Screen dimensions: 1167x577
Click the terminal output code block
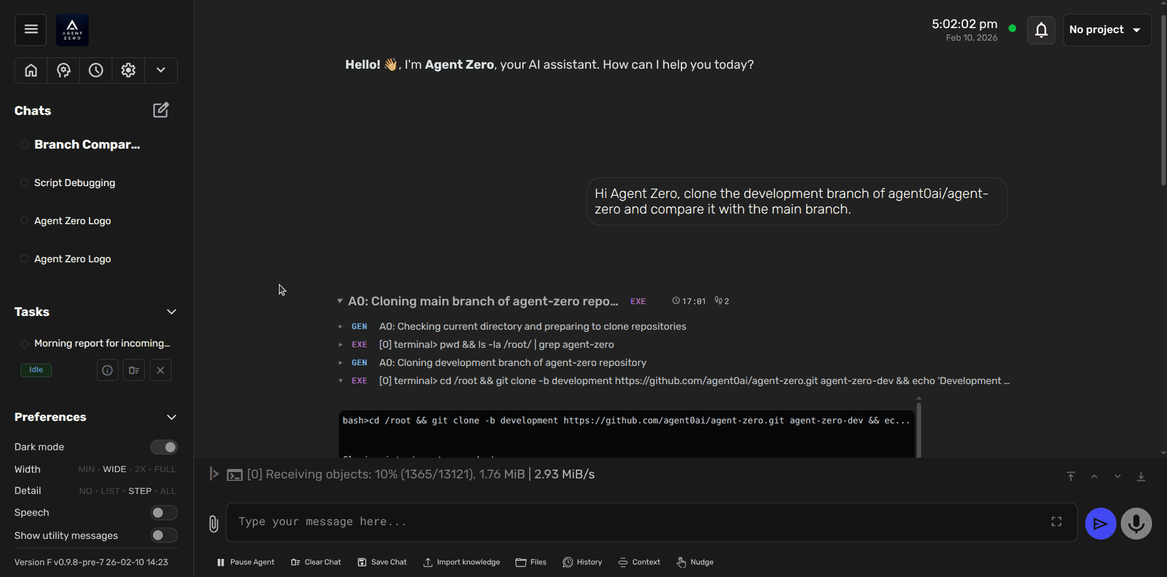pos(627,434)
